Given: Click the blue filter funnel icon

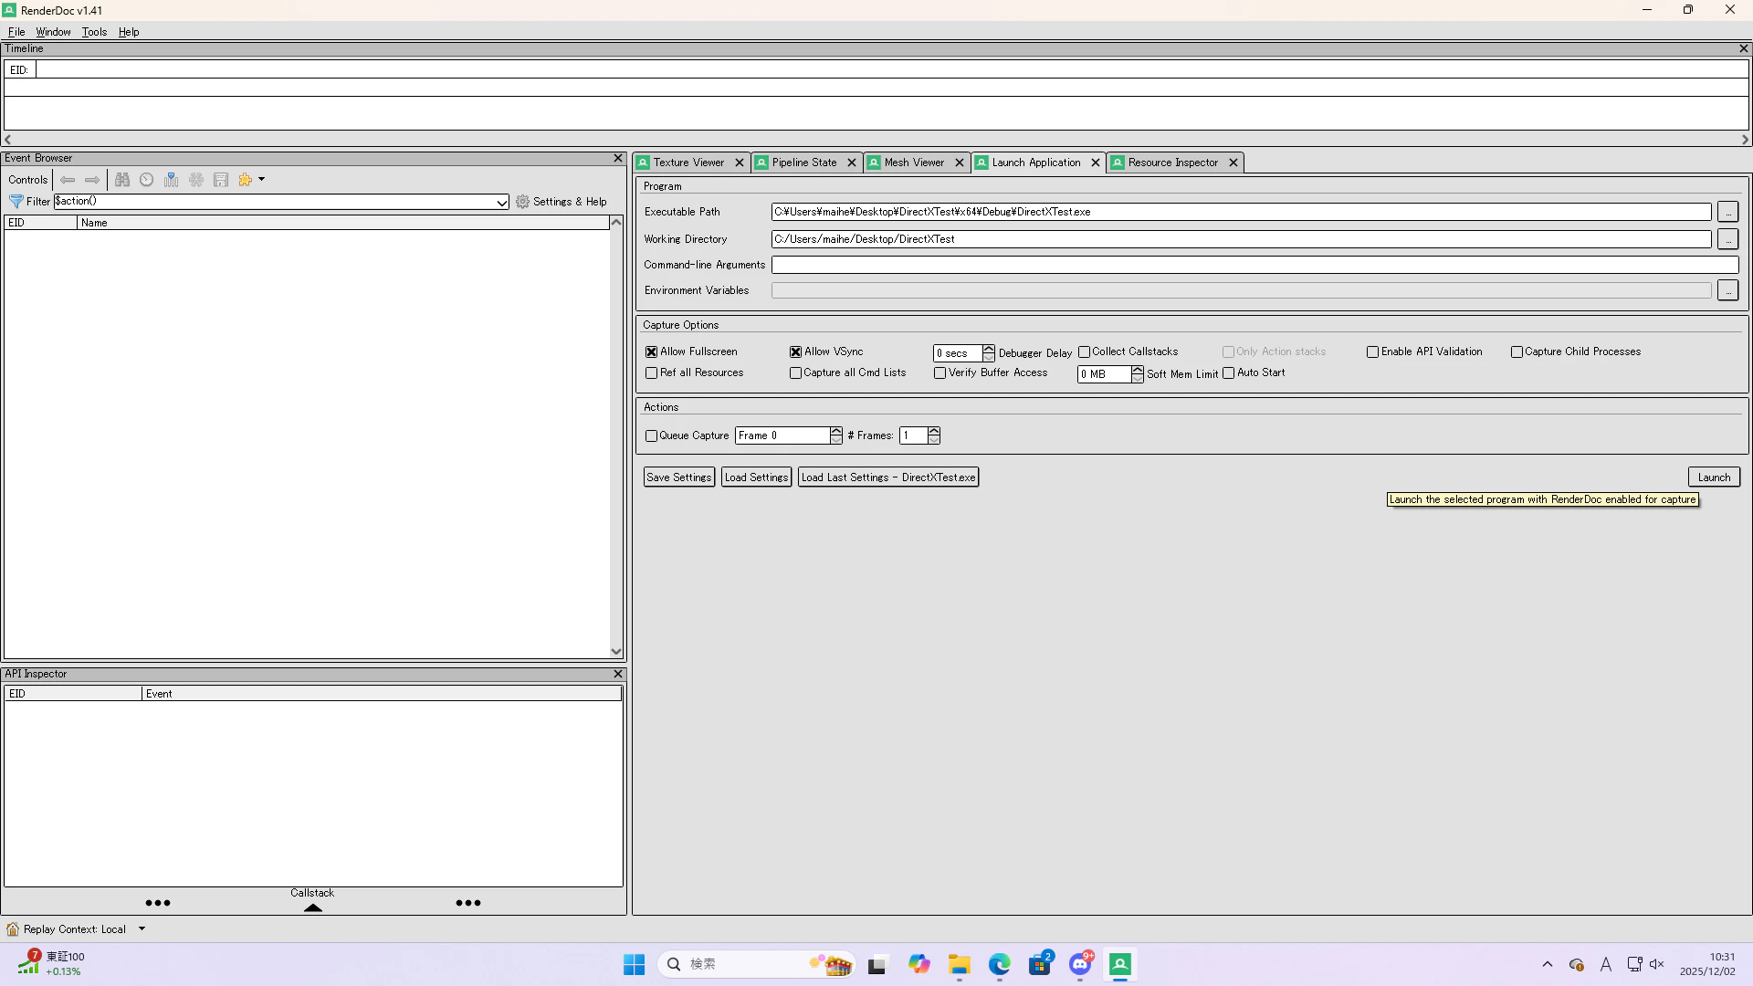Looking at the screenshot, I should tap(16, 202).
